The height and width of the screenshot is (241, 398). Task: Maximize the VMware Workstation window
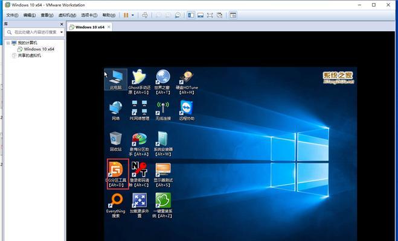(x=374, y=5)
